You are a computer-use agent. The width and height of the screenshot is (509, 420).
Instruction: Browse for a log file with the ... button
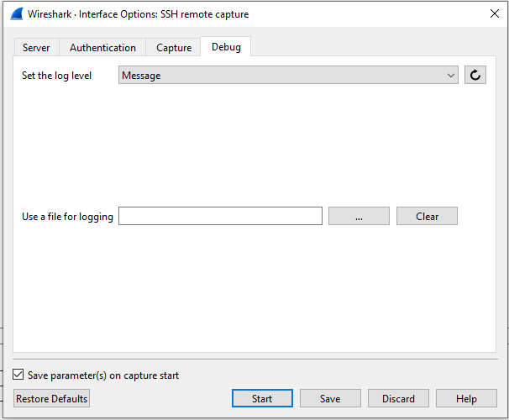[x=359, y=217]
